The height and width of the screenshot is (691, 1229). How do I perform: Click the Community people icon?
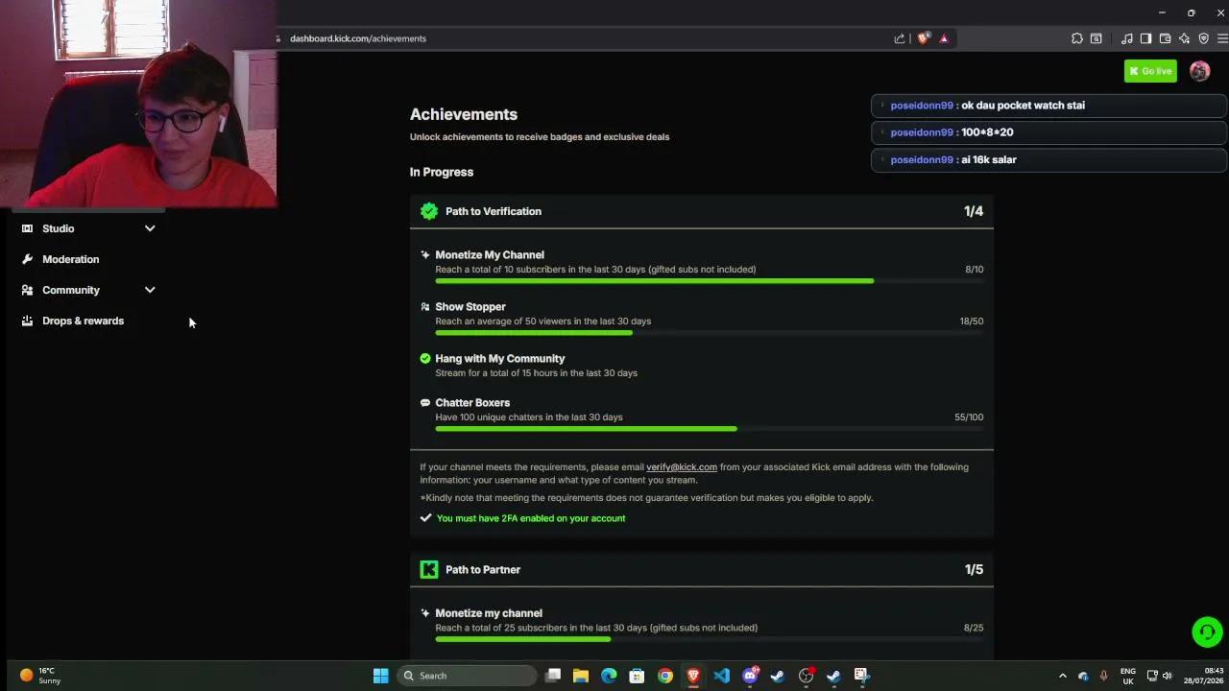pyautogui.click(x=27, y=290)
